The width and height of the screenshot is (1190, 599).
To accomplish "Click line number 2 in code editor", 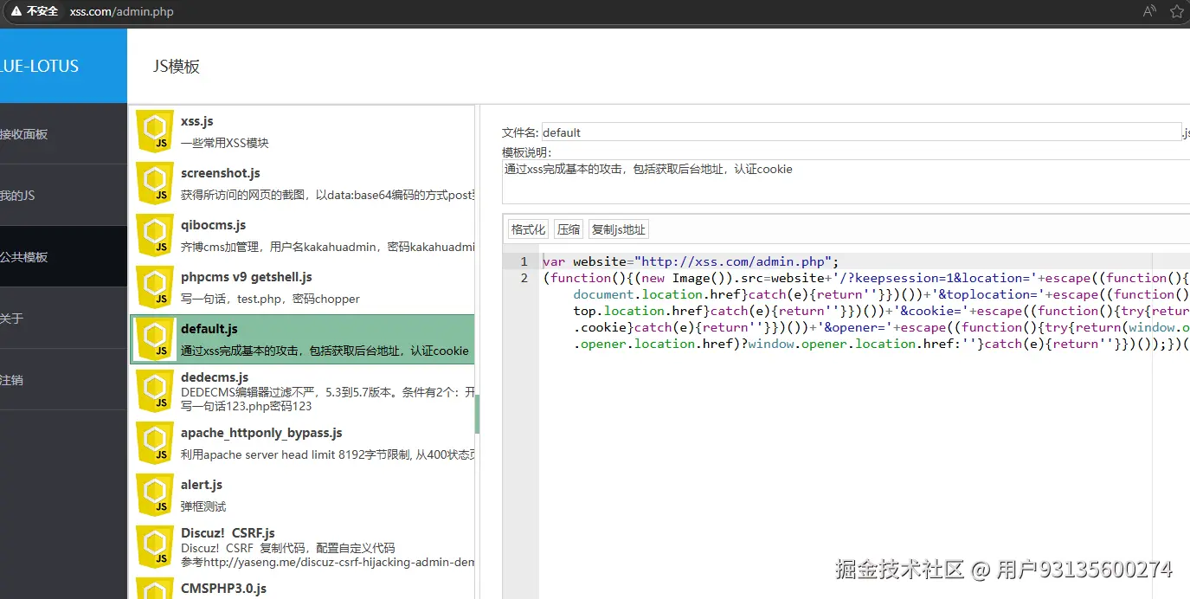I will point(524,278).
